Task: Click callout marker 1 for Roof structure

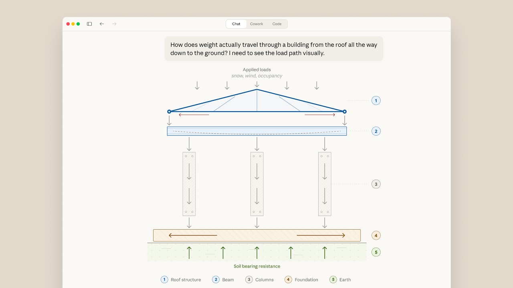Action: tap(376, 100)
